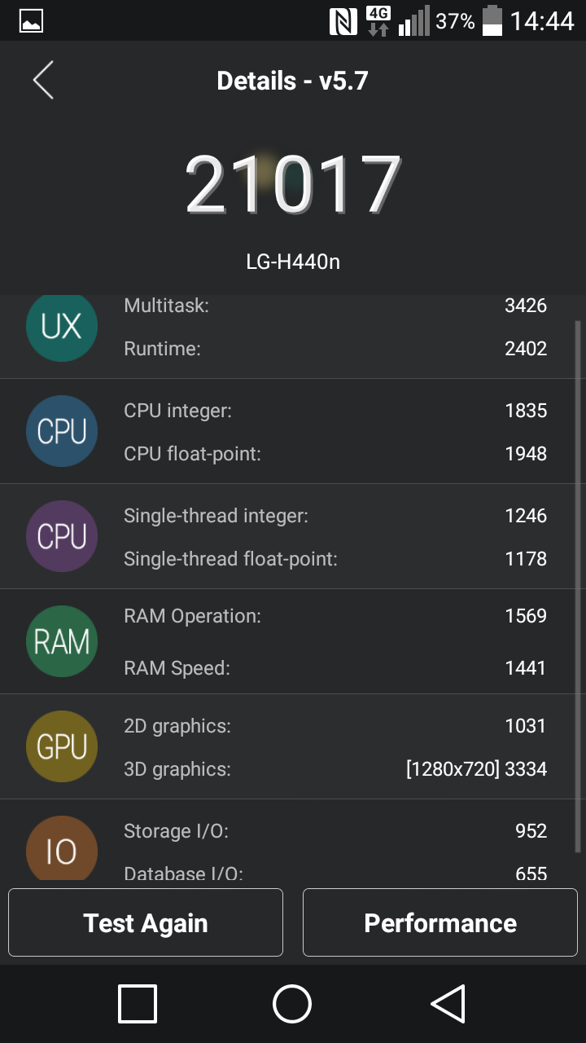586x1043 pixels.
Task: Tap the CPU integer score row
Action: pos(335,411)
